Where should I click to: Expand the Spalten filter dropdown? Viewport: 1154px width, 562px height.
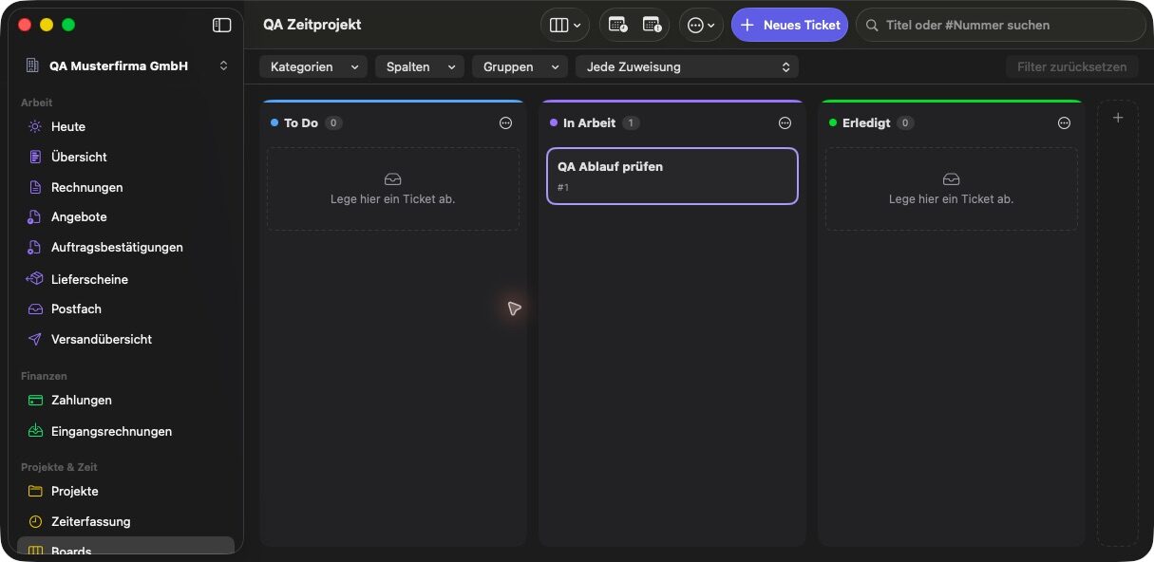(420, 66)
